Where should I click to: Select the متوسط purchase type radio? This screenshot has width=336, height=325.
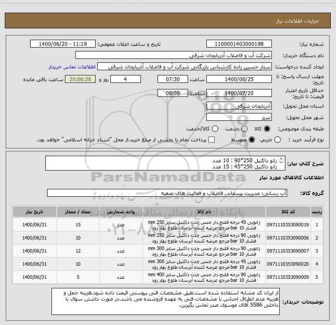252,140
